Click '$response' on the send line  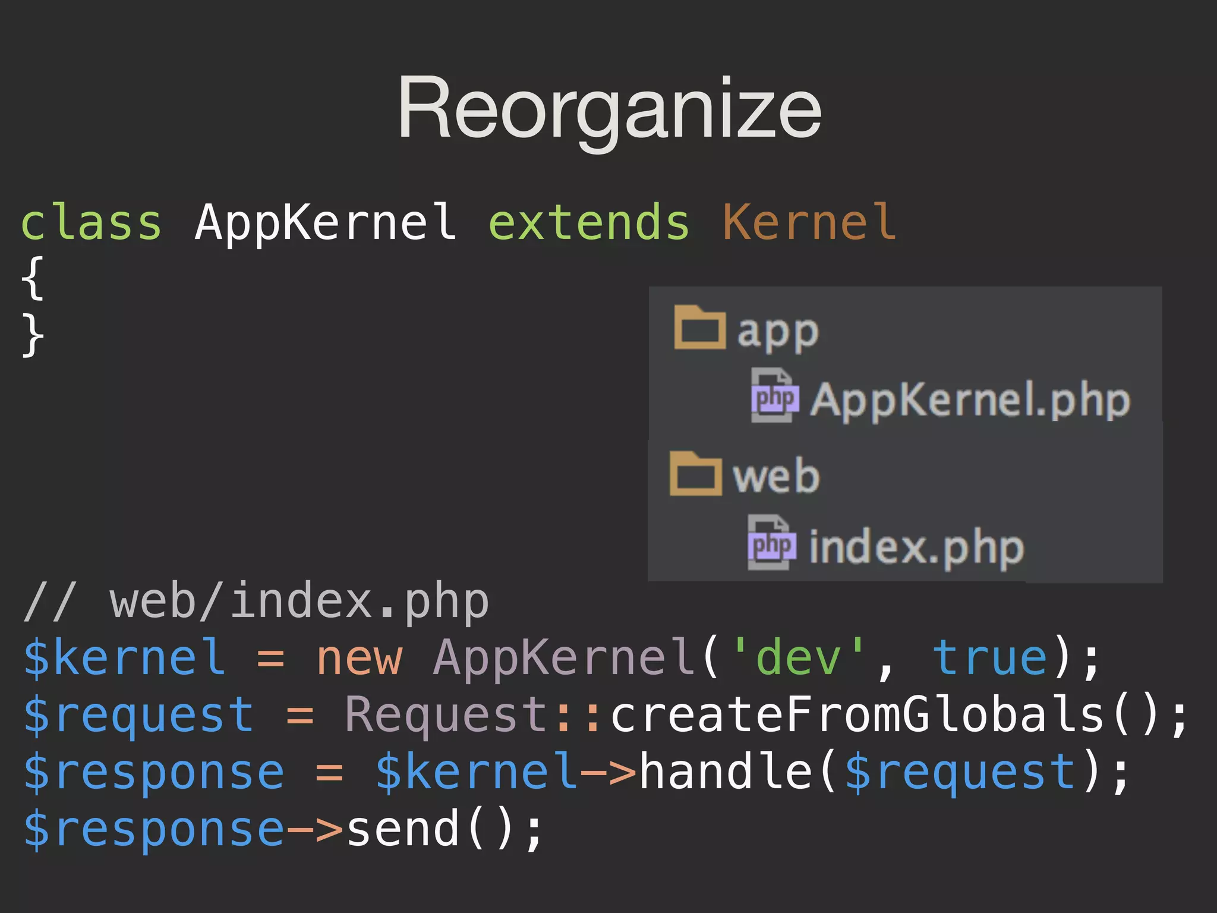click(x=153, y=830)
